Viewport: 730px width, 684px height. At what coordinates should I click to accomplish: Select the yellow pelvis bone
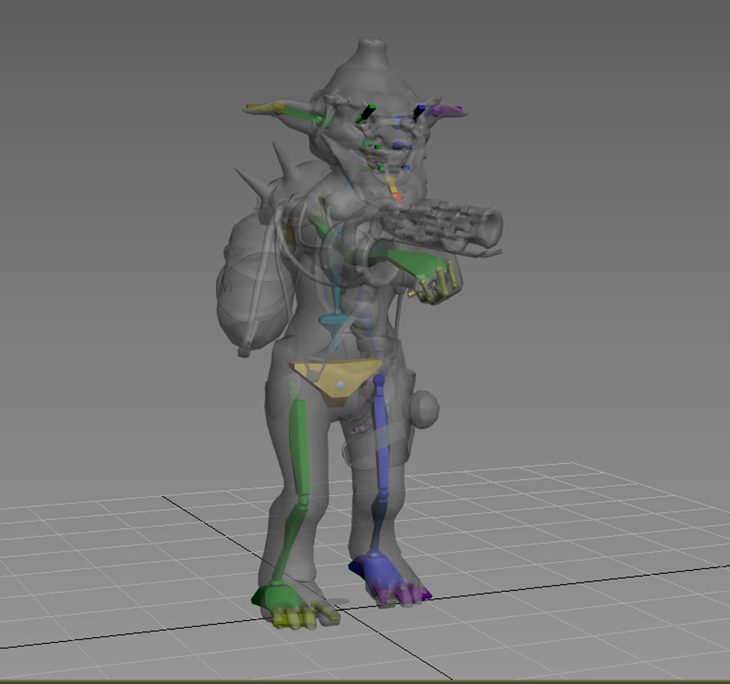[x=338, y=383]
